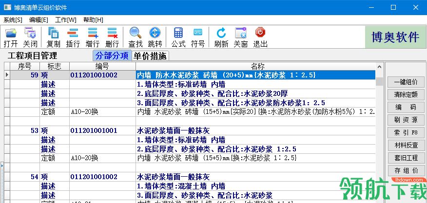Click the 定额 flag cell under row 59
427x203 pixels.
tap(55, 112)
